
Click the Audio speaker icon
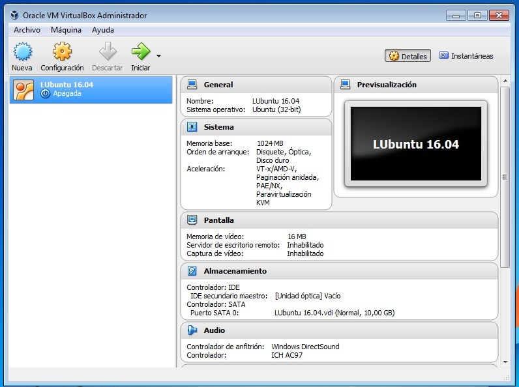[x=192, y=330]
